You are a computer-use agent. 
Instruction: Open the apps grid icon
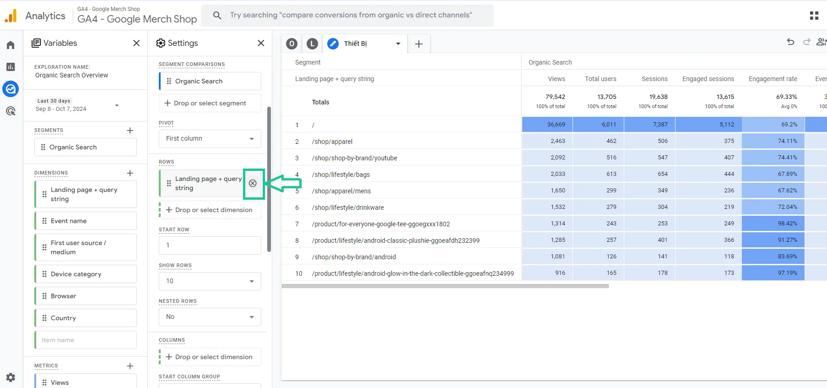[x=814, y=16]
